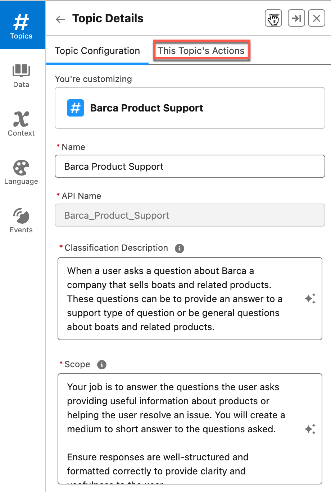Show the Scope info tooltip
The height and width of the screenshot is (492, 331).
102,365
